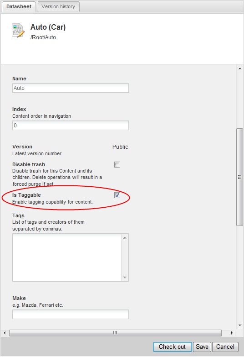The image size is (244, 357).
Task: Click the Check out button
Action: (172, 347)
